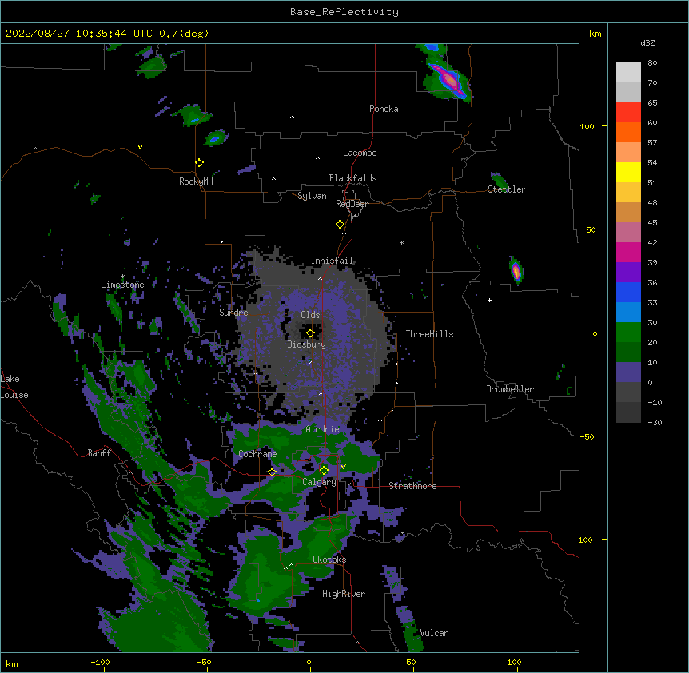Image resolution: width=689 pixels, height=673 pixels.
Task: Click the Drumheller town label
Action: click(x=510, y=389)
